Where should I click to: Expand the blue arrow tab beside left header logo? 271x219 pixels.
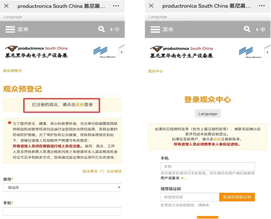pos(122,52)
